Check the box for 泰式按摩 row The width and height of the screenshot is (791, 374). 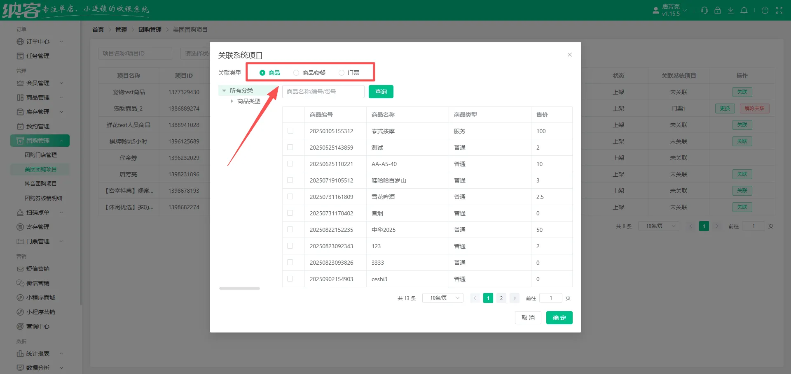[x=290, y=131]
